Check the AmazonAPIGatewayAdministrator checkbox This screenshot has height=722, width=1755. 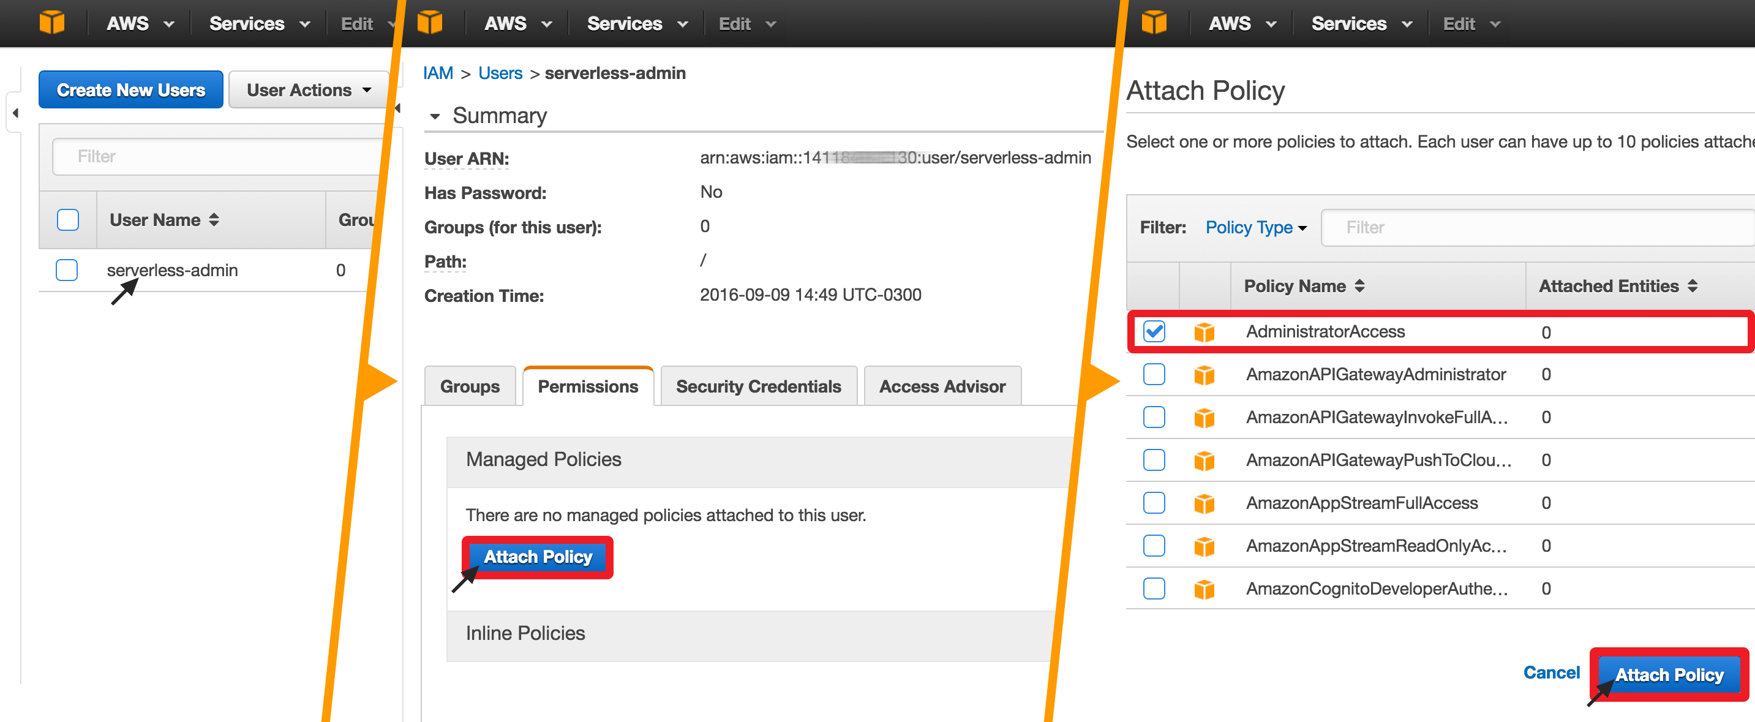[1154, 374]
